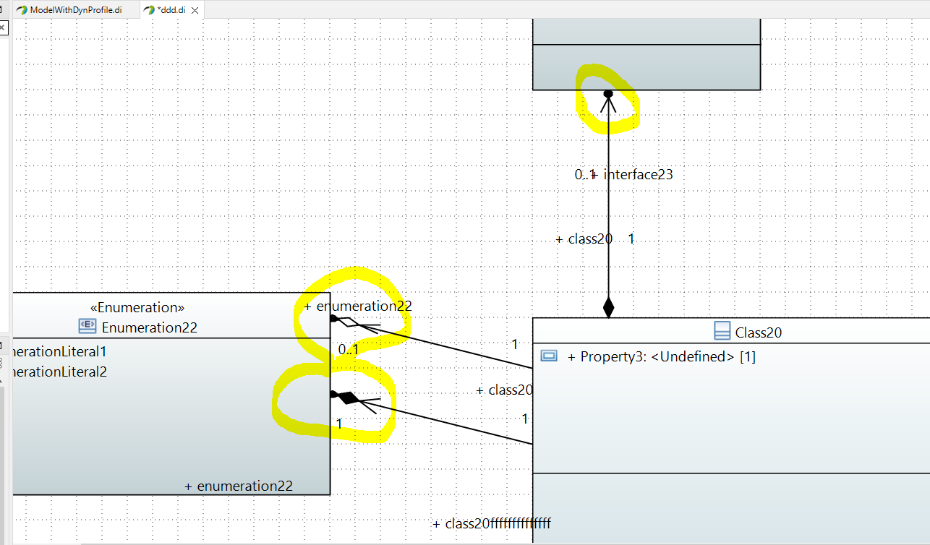Select the interface23 label on the association
The height and width of the screenshot is (545, 930).
tap(638, 174)
